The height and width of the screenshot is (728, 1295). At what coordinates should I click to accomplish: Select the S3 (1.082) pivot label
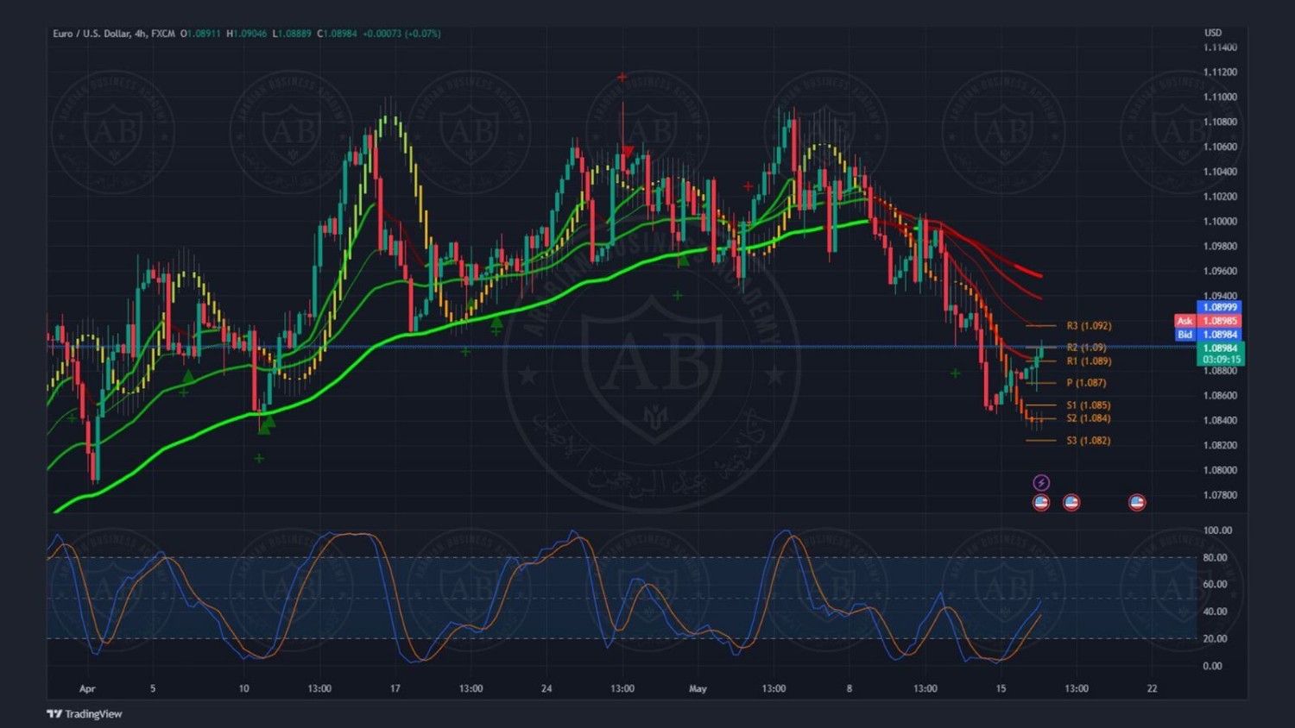[x=1089, y=441]
